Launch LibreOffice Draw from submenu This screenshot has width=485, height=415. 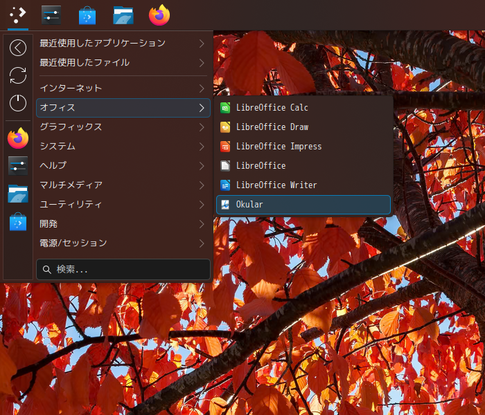click(304, 127)
